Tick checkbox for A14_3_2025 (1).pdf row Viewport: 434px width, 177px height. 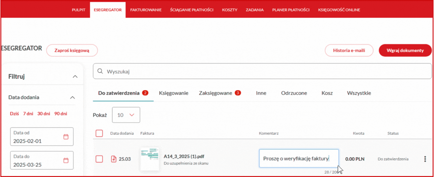(99, 159)
